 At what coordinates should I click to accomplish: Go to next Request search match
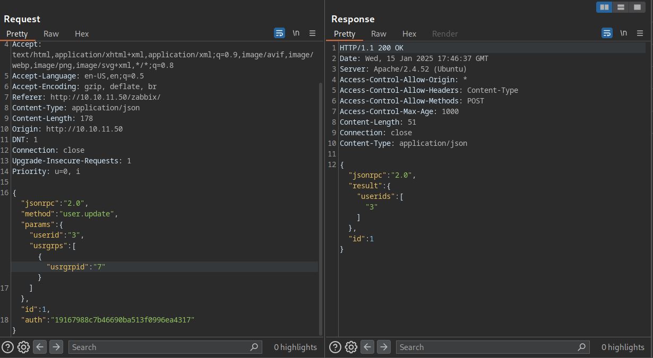pos(56,347)
